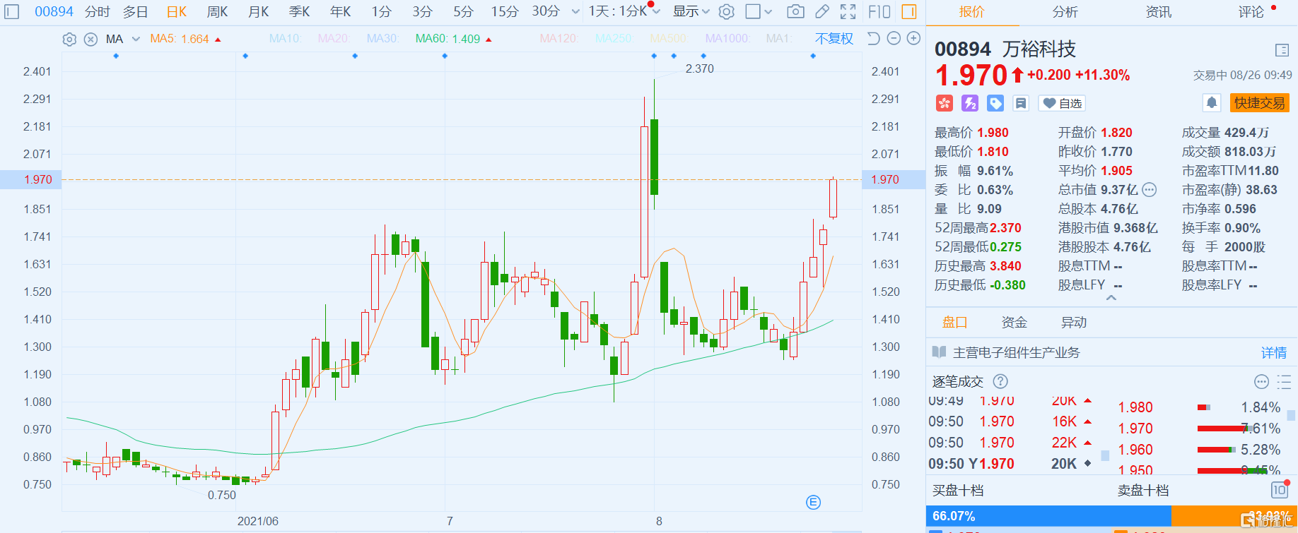Close the MA indicator with X icon
The width and height of the screenshot is (1298, 533).
tap(90, 39)
